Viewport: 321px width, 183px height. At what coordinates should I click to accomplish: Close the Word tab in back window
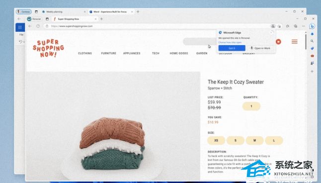tap(132, 11)
